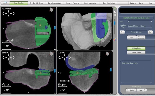This screenshot has height=96, width=155.
Task: Rotate implant clockwise in Transverse view
Action: pyautogui.click(x=14, y=14)
